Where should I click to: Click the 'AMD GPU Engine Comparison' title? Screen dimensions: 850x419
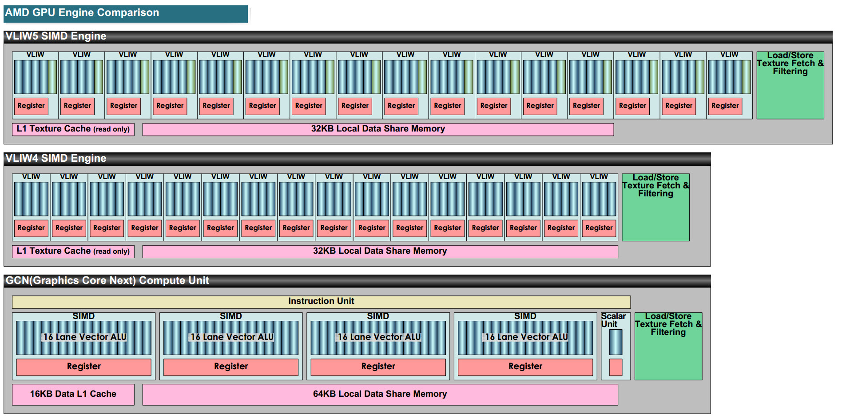click(x=126, y=13)
